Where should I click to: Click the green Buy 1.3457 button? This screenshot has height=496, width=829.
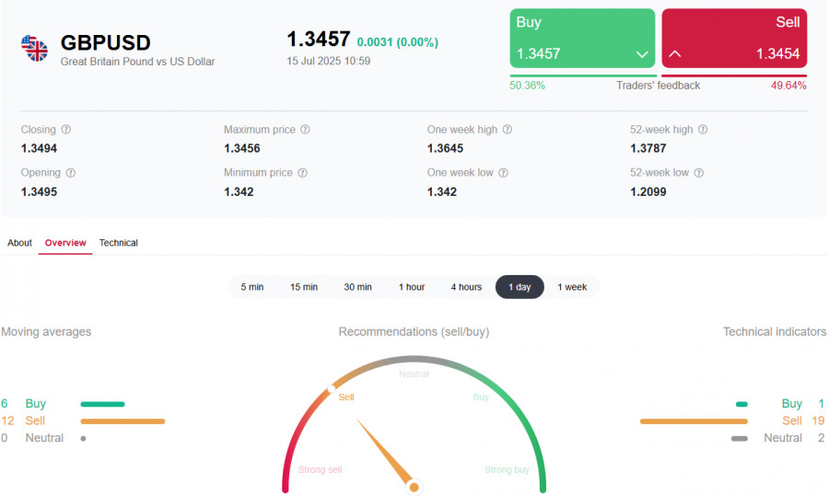coord(582,38)
